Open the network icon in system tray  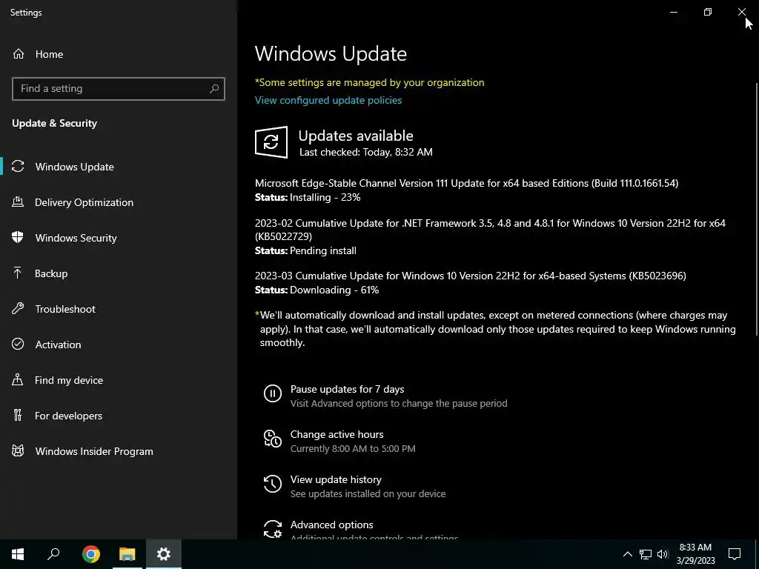tap(646, 554)
